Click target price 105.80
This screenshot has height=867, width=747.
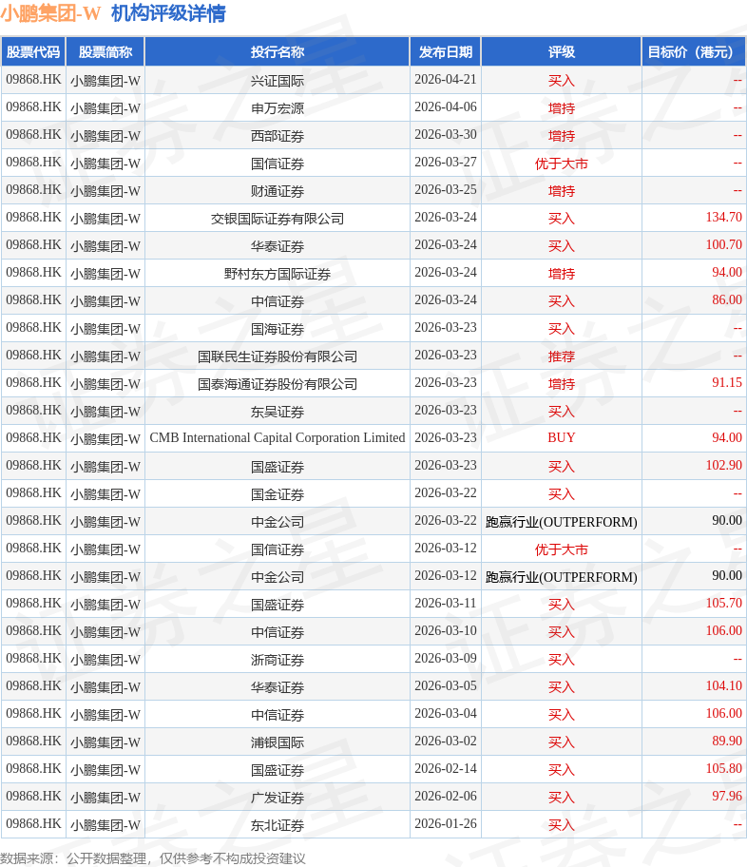coord(724,769)
